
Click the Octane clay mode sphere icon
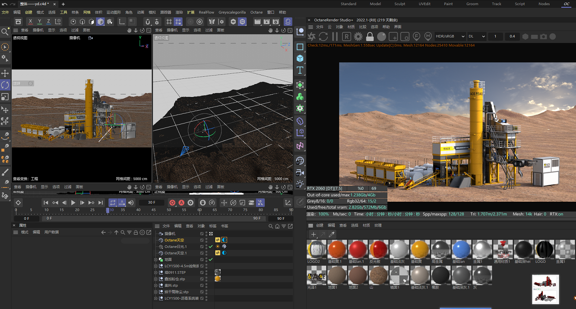tap(382, 36)
